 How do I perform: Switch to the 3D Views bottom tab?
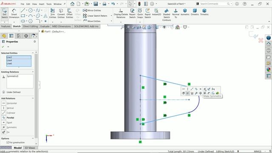30,148
